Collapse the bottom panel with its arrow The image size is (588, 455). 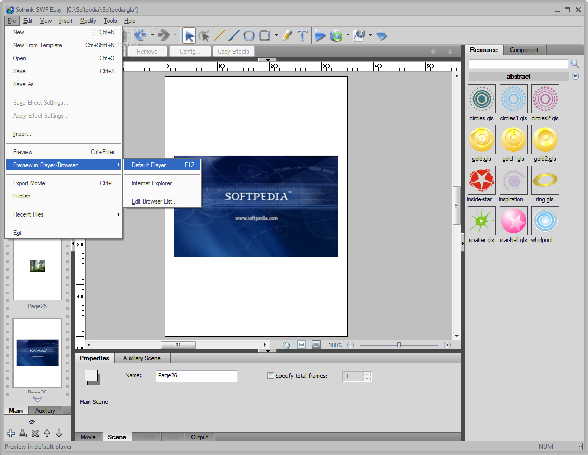coord(268,351)
